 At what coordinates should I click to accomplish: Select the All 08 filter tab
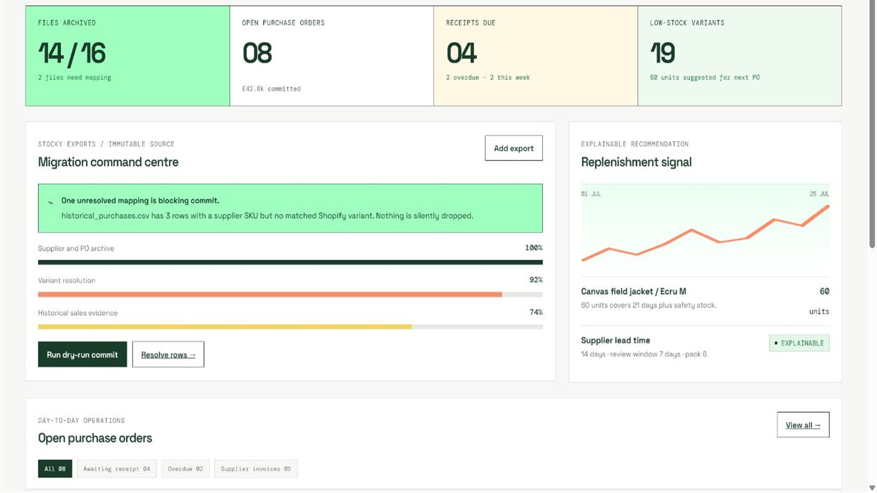click(x=55, y=468)
